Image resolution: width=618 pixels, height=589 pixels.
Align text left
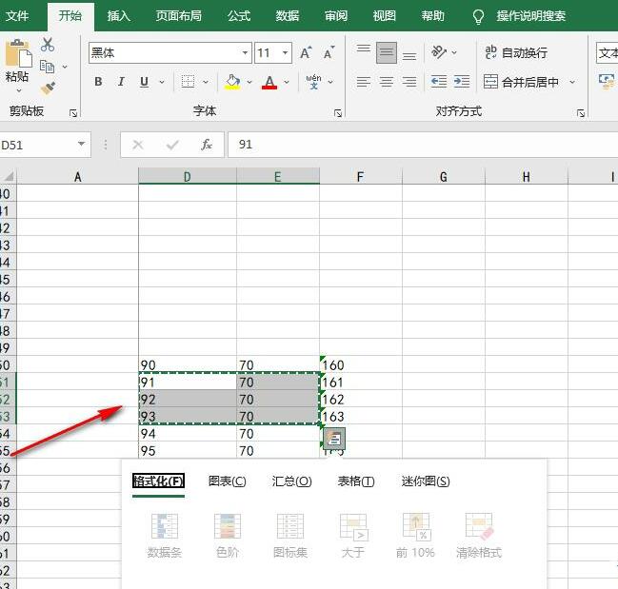364,82
